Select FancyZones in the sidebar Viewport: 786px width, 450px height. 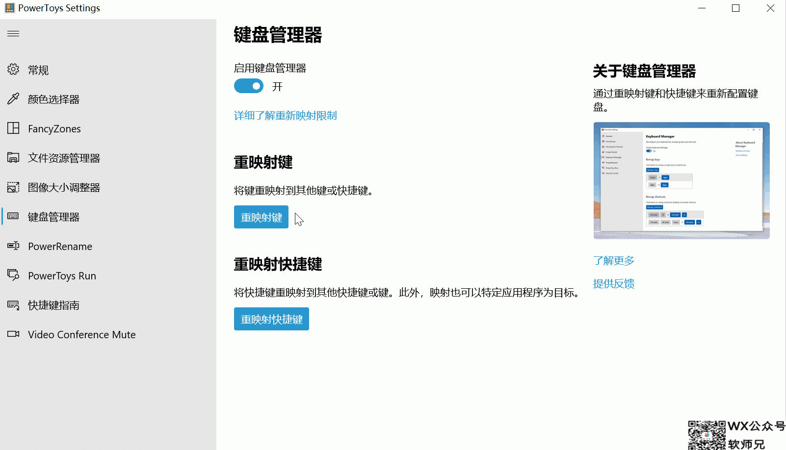point(108,128)
